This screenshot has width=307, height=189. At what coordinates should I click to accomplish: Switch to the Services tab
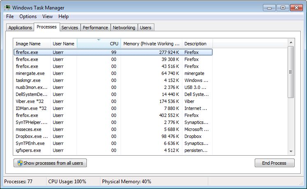[x=70, y=28]
